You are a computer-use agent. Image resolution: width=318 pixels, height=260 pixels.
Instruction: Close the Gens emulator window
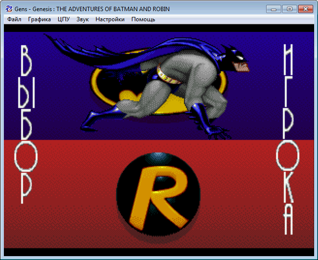pyautogui.click(x=305, y=9)
